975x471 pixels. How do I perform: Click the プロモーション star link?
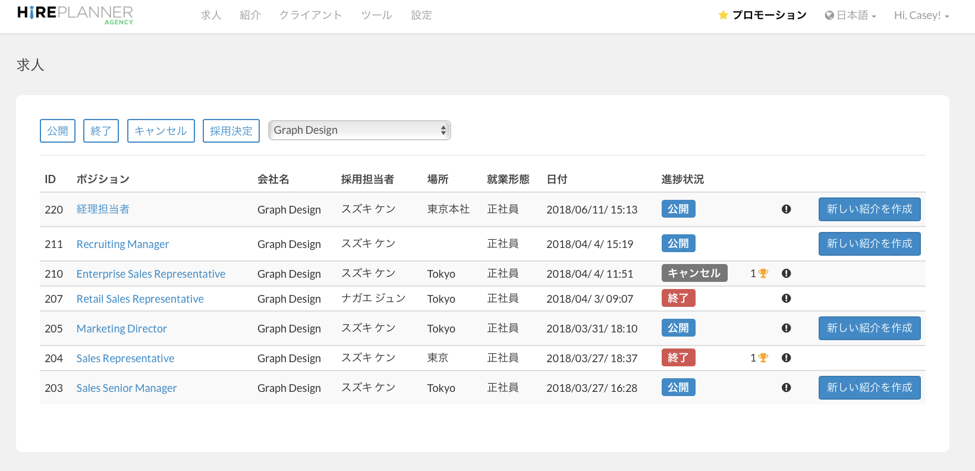pyautogui.click(x=762, y=15)
